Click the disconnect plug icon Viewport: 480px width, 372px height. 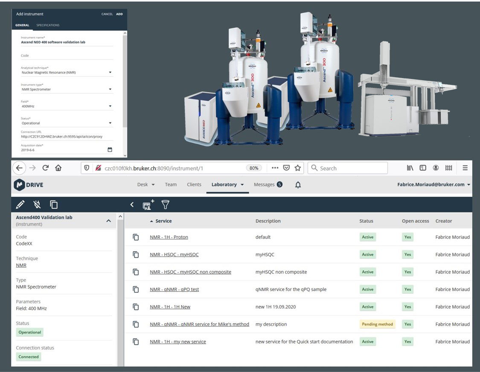point(37,204)
